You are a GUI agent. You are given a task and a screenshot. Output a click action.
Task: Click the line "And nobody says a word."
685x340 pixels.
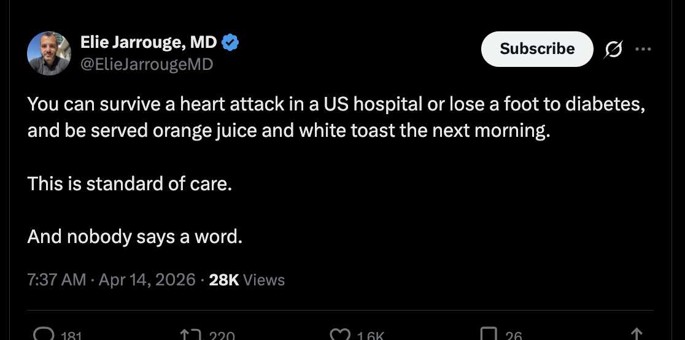point(135,236)
